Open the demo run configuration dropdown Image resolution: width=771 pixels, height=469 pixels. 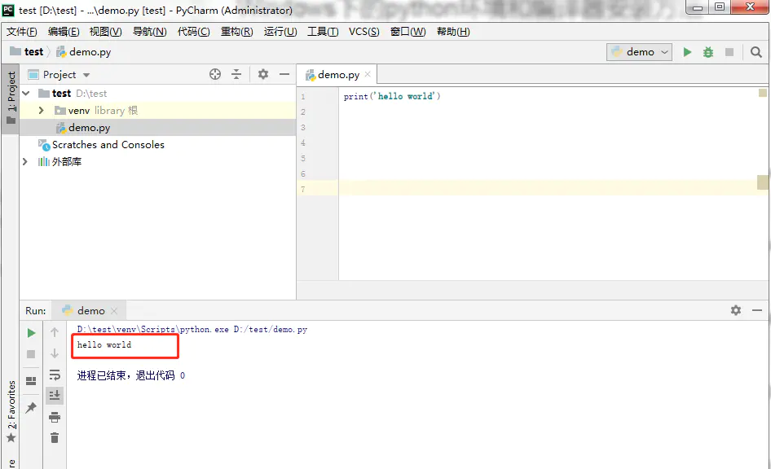(639, 52)
